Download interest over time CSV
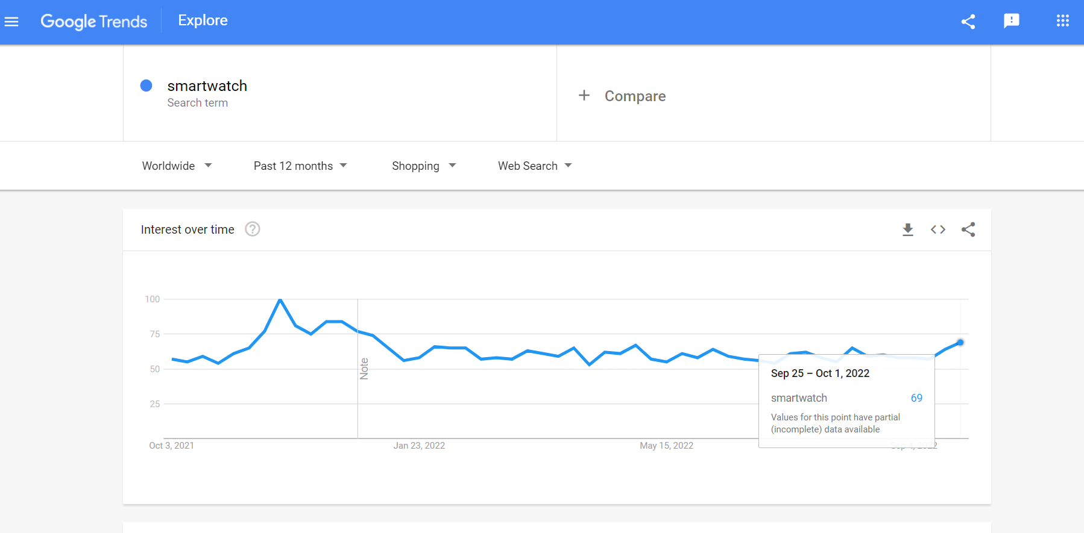Image resolution: width=1084 pixels, height=533 pixels. (x=908, y=229)
